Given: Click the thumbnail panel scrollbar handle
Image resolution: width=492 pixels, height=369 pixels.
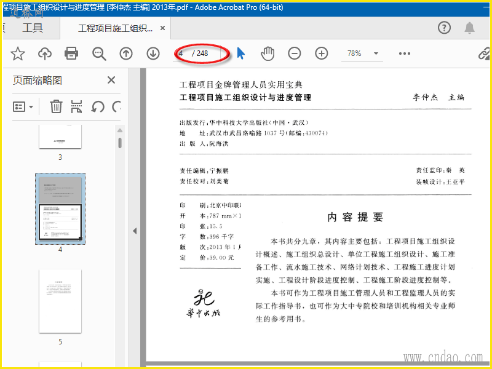Looking at the screenshot, I should tap(120, 143).
